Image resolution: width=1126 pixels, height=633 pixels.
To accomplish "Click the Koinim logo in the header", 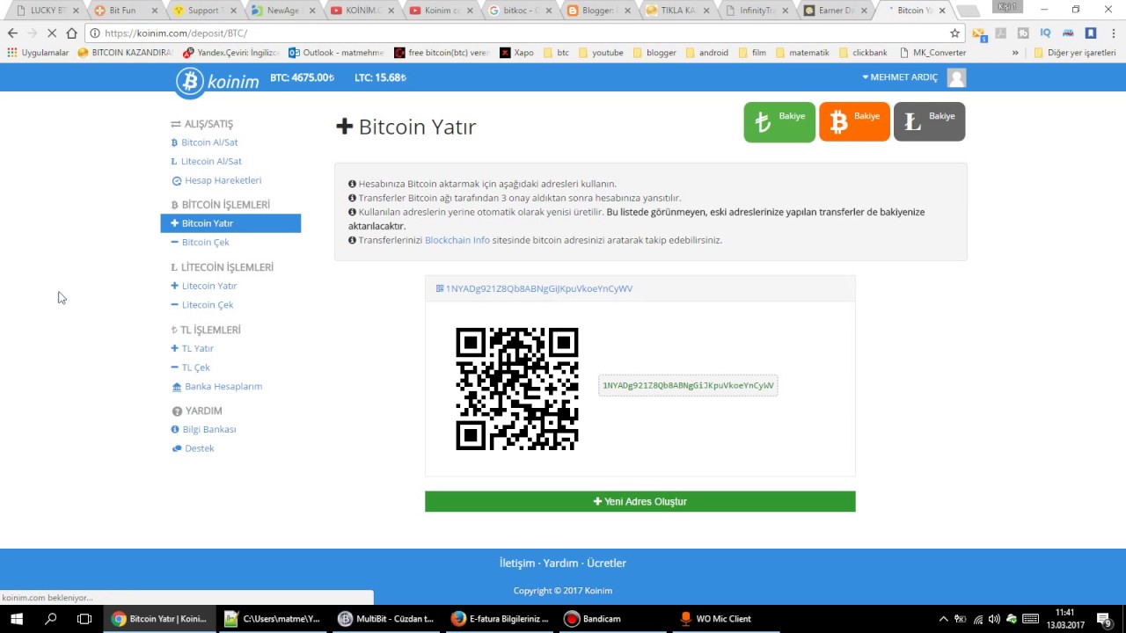I will (217, 81).
